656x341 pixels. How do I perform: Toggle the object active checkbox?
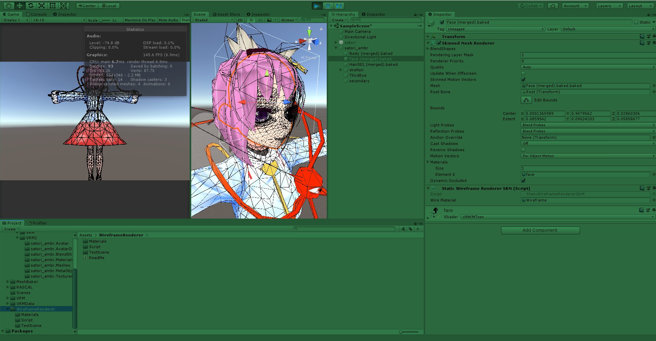pyautogui.click(x=442, y=22)
